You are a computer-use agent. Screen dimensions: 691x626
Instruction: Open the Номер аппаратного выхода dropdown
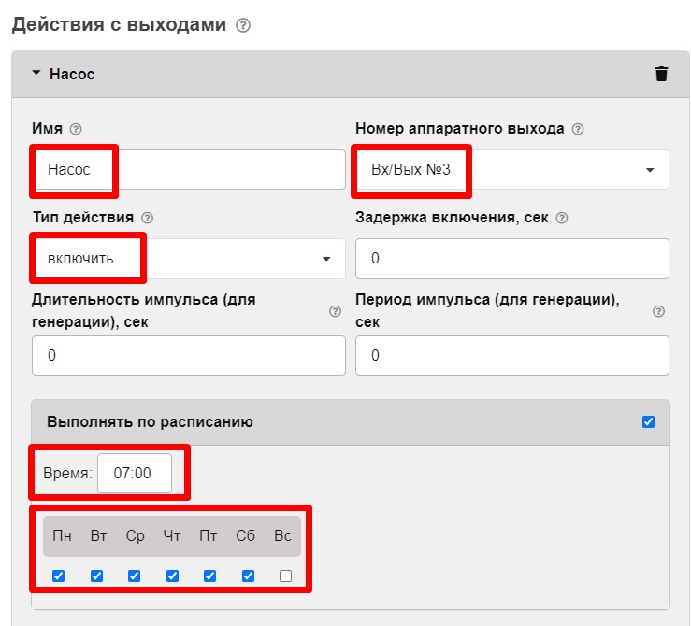coord(511,170)
